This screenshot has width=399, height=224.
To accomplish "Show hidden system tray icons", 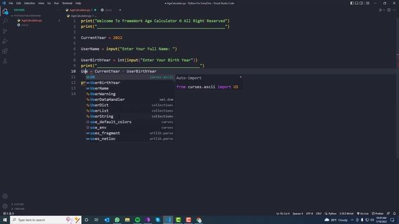I will [x=352, y=220].
